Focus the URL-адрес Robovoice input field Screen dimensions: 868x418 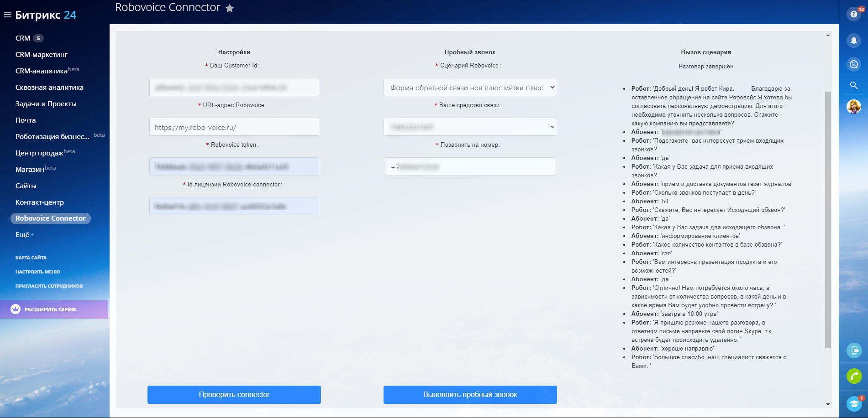pos(234,127)
